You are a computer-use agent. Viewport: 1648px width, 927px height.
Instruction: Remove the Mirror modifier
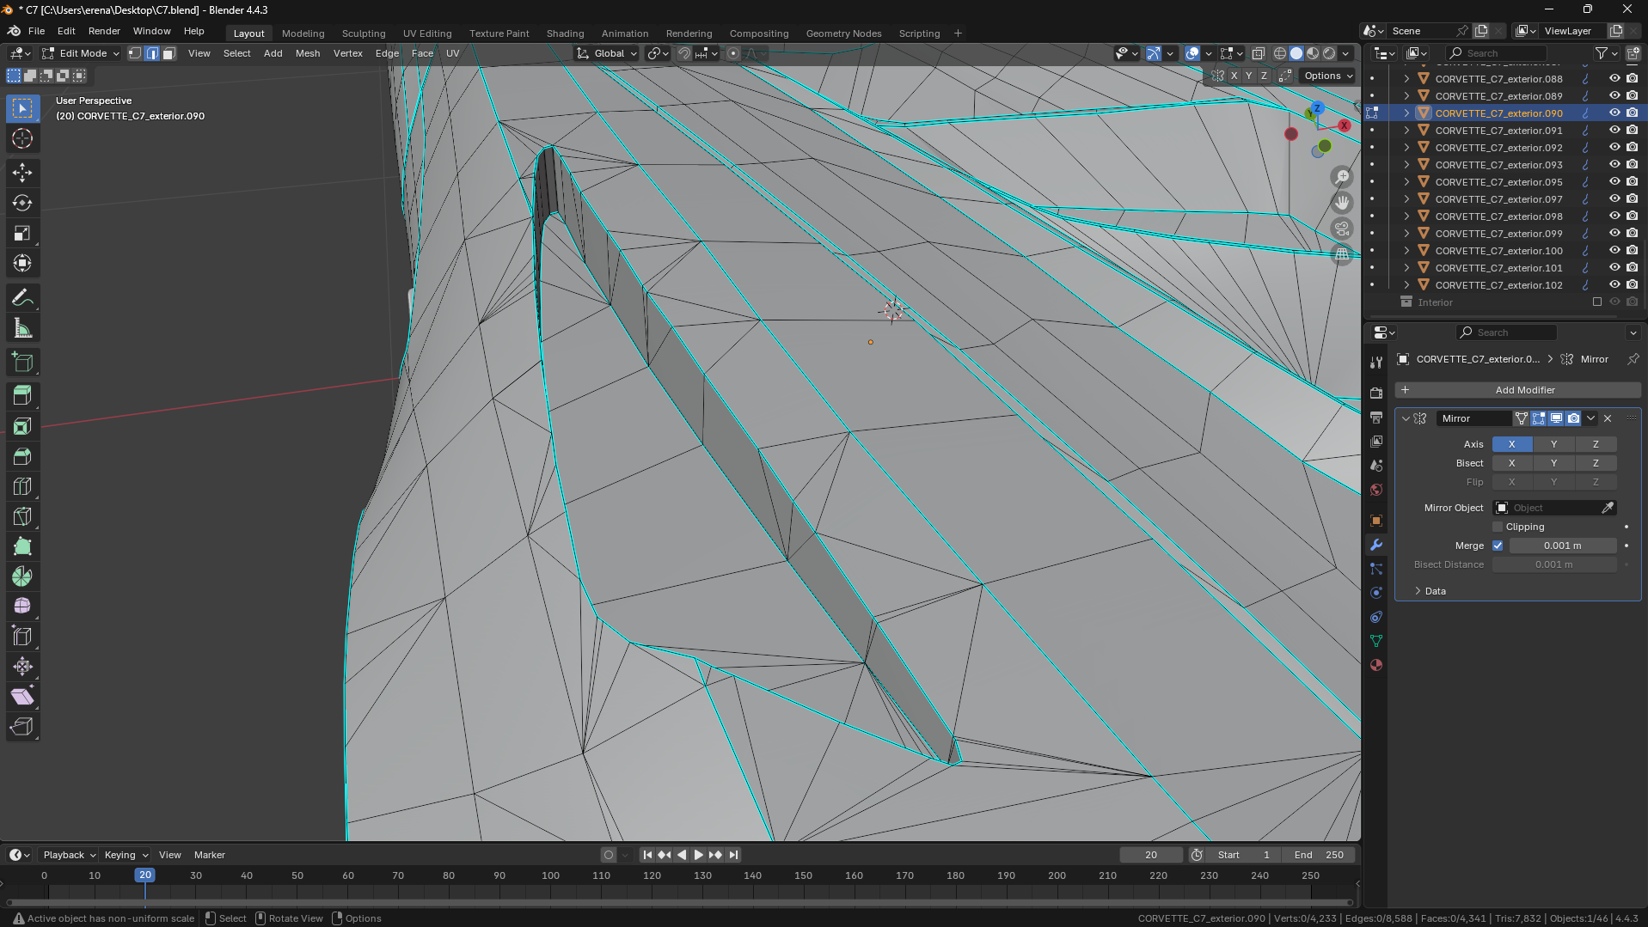(1608, 418)
